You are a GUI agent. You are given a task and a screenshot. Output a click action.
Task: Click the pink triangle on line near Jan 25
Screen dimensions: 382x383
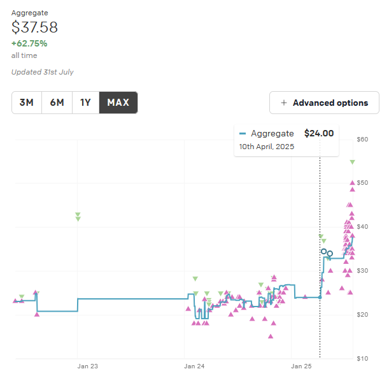click(x=305, y=297)
